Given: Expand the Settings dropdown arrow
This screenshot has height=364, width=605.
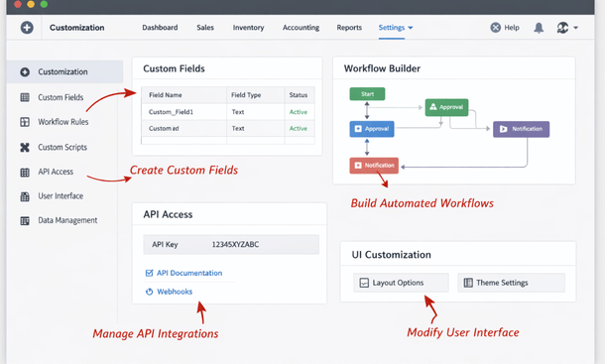Looking at the screenshot, I should (411, 28).
